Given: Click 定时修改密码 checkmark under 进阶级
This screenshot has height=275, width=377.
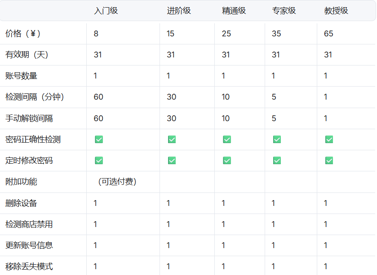Looking at the screenshot, I should [172, 161].
